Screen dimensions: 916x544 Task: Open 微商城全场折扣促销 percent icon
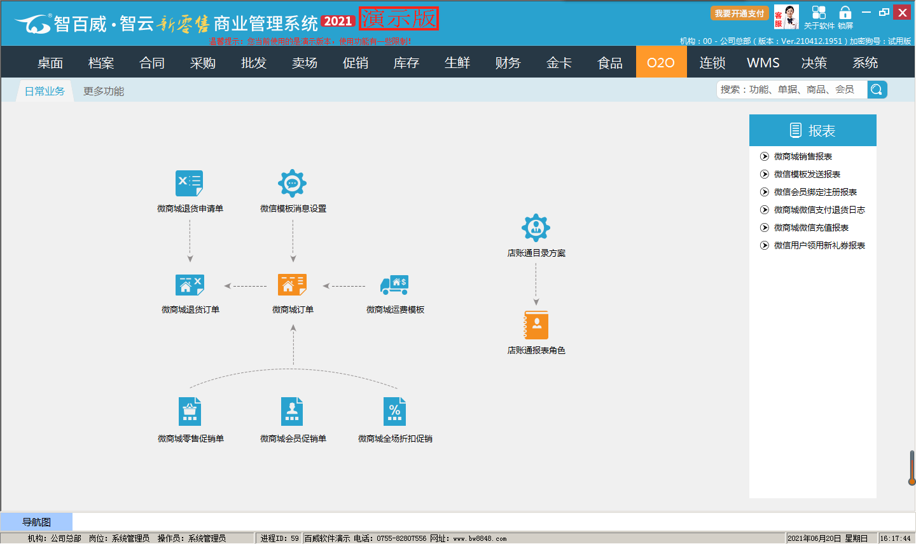click(394, 412)
